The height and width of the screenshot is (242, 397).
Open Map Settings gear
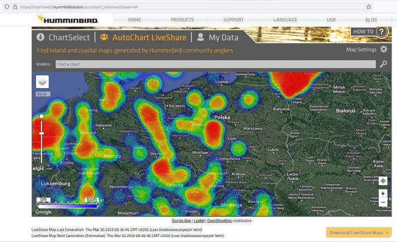[384, 49]
